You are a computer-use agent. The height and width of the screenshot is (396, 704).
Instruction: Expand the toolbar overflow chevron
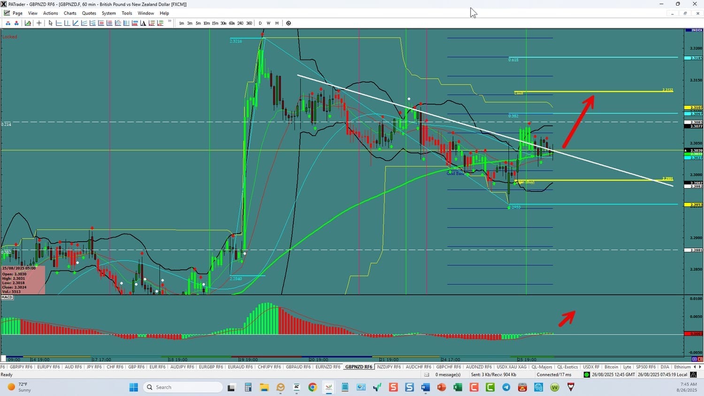169,21
